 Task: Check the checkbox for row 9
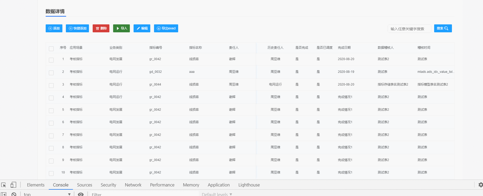click(51, 161)
